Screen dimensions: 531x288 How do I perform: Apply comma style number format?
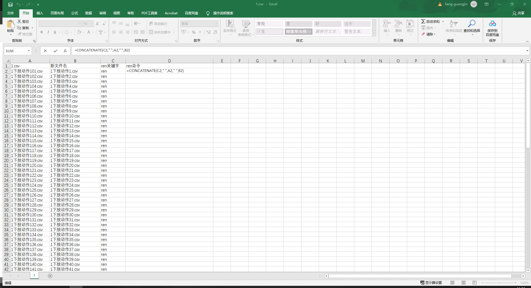pyautogui.click(x=200, y=32)
